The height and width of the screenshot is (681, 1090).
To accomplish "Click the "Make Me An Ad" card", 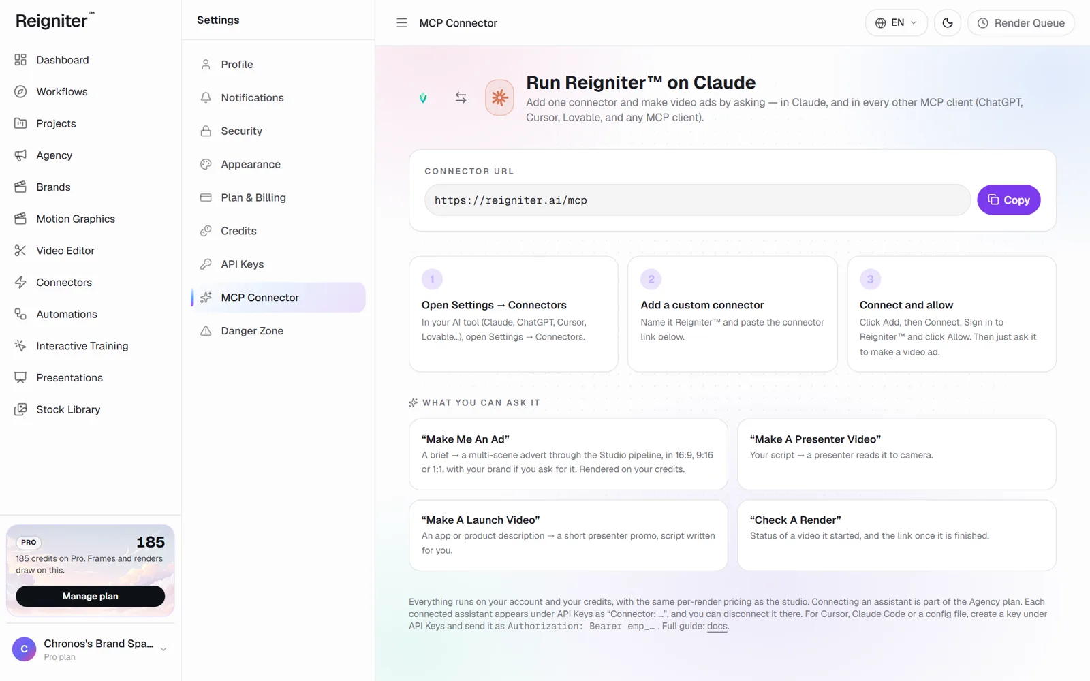I will 568,454.
